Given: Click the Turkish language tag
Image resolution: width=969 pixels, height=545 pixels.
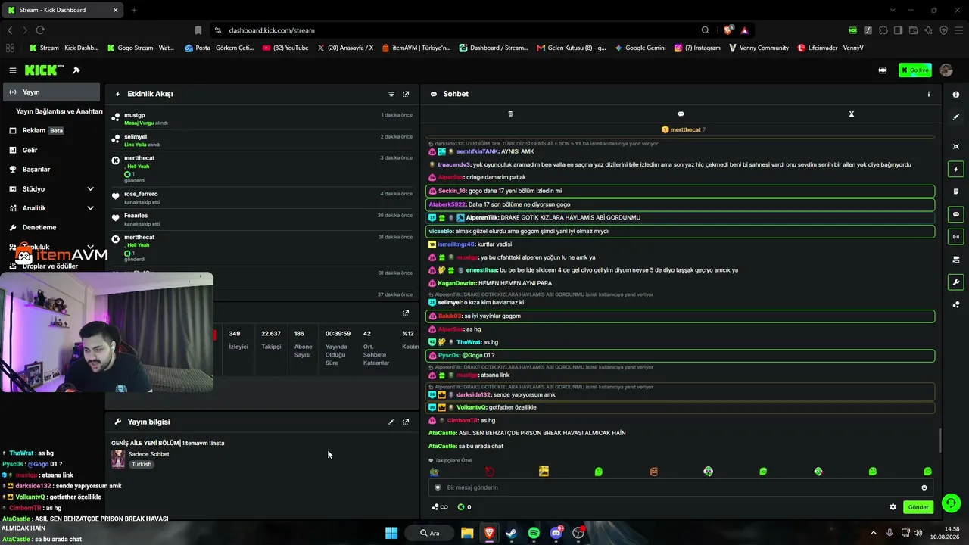Looking at the screenshot, I should [x=142, y=464].
